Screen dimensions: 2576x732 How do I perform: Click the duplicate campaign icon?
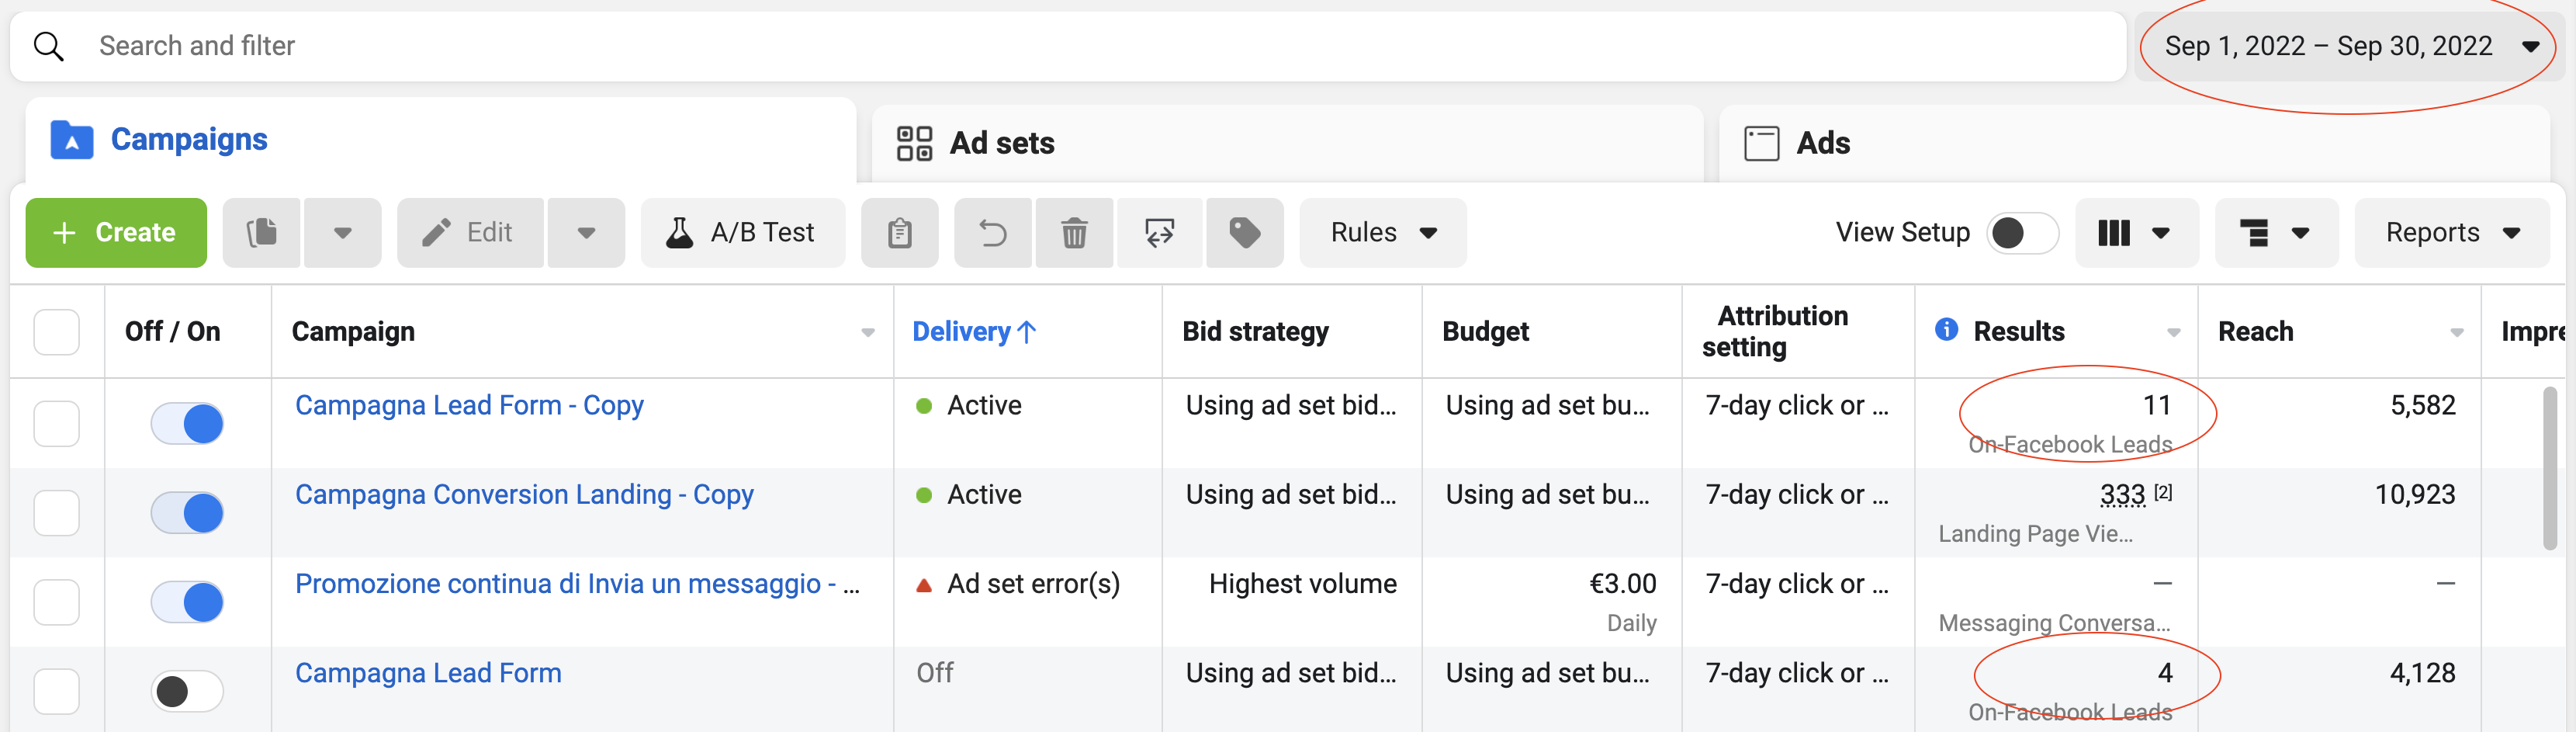[x=261, y=233]
